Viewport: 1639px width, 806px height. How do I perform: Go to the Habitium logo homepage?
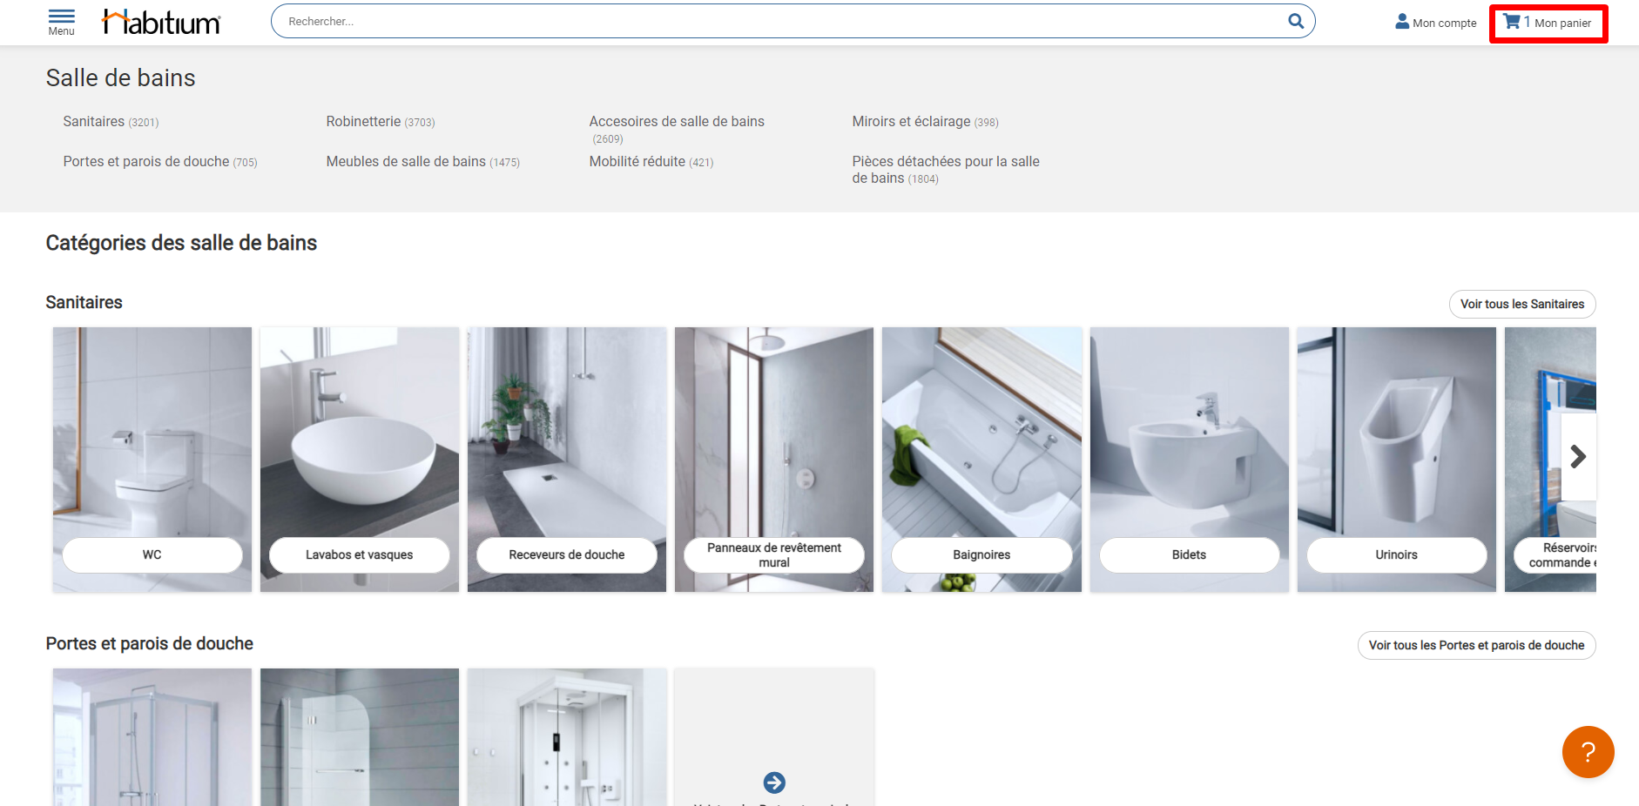click(162, 22)
